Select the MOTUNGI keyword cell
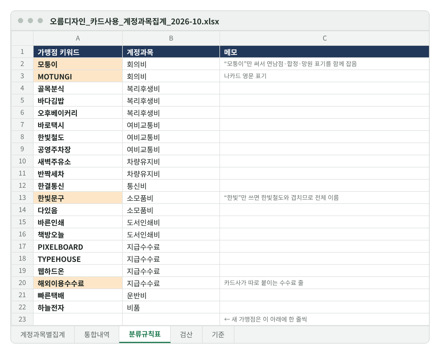Screen dimensions: 440x354 click(x=78, y=76)
